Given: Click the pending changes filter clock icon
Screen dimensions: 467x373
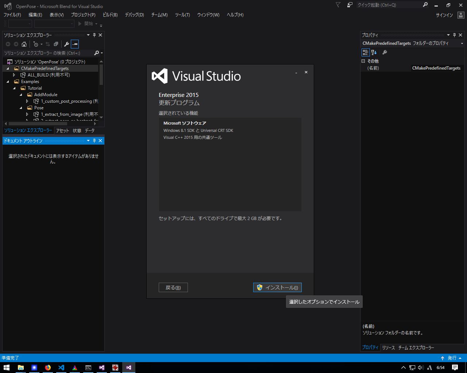Looking at the screenshot, I should coord(36,44).
